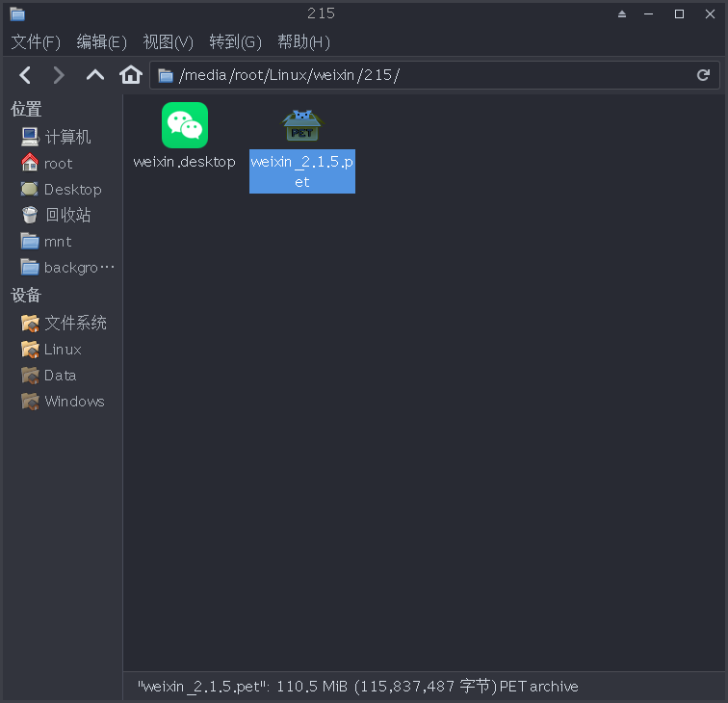Image resolution: width=728 pixels, height=703 pixels.
Task: Open the 帮助(H) menu
Action: [x=303, y=42]
